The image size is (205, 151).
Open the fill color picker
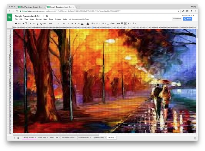[x=88, y=23]
